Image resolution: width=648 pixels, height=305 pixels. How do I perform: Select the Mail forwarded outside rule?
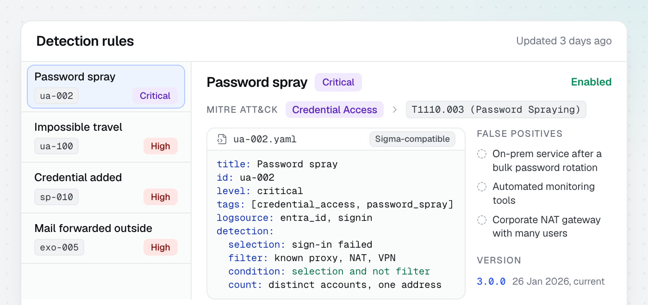[x=106, y=238]
